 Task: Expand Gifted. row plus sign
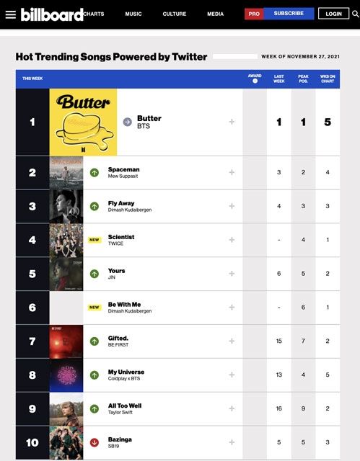tap(232, 341)
